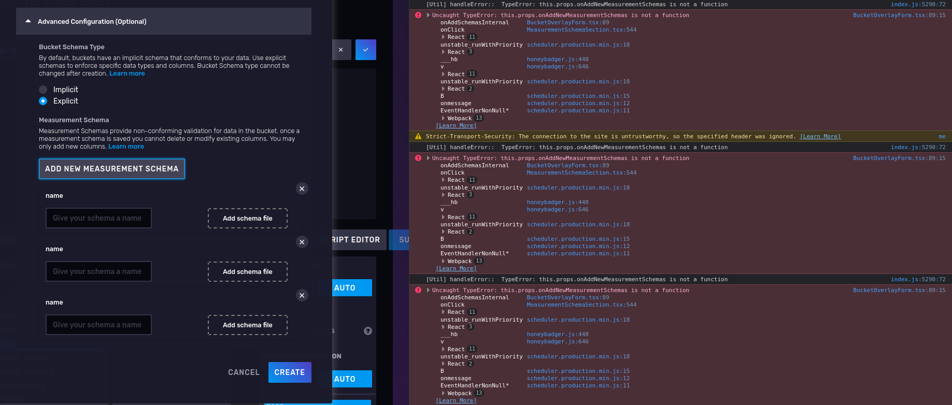952x405 pixels.
Task: Click the upper AUTO button behind dialog
Action: [352, 288]
